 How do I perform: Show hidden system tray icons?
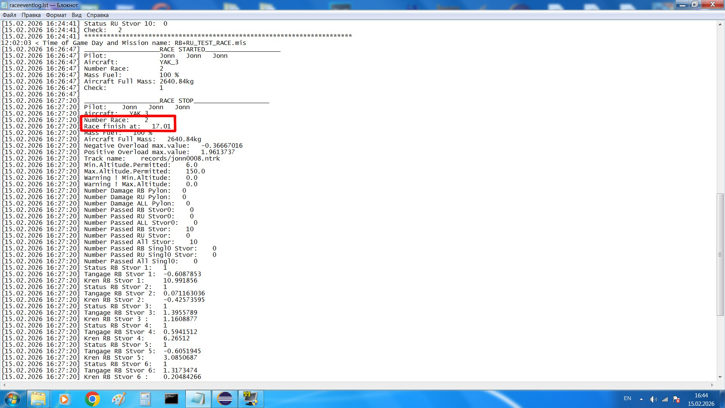click(641, 399)
